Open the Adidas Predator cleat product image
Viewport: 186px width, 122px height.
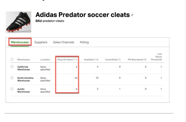[x=19, y=22]
